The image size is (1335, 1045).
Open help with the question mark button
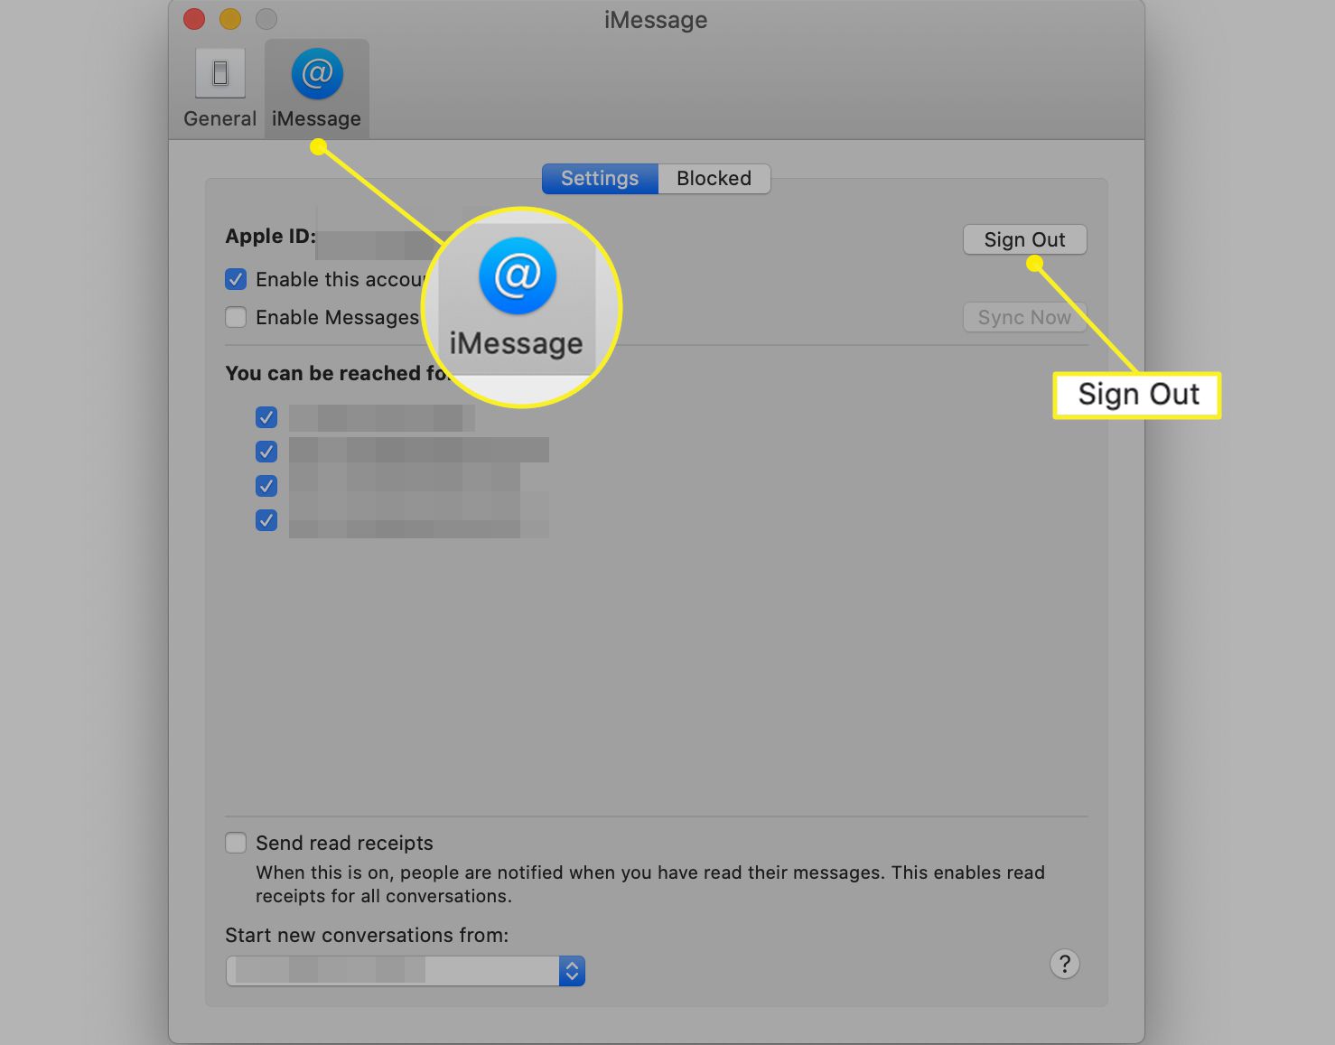point(1065,964)
